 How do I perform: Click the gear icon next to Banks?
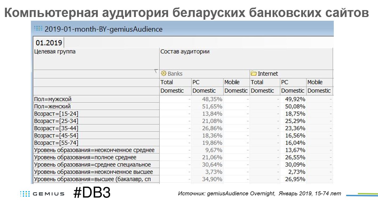(x=164, y=74)
